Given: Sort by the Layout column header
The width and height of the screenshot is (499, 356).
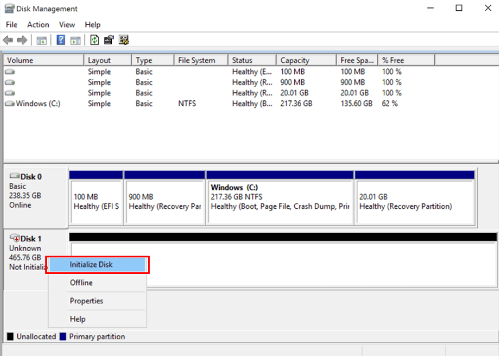Looking at the screenshot, I should point(108,60).
